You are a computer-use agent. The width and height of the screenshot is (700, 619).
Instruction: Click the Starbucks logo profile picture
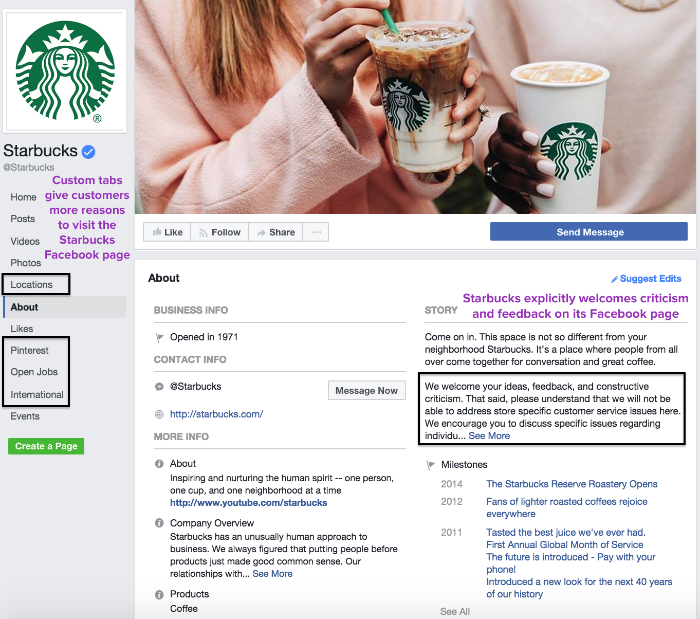coord(65,71)
